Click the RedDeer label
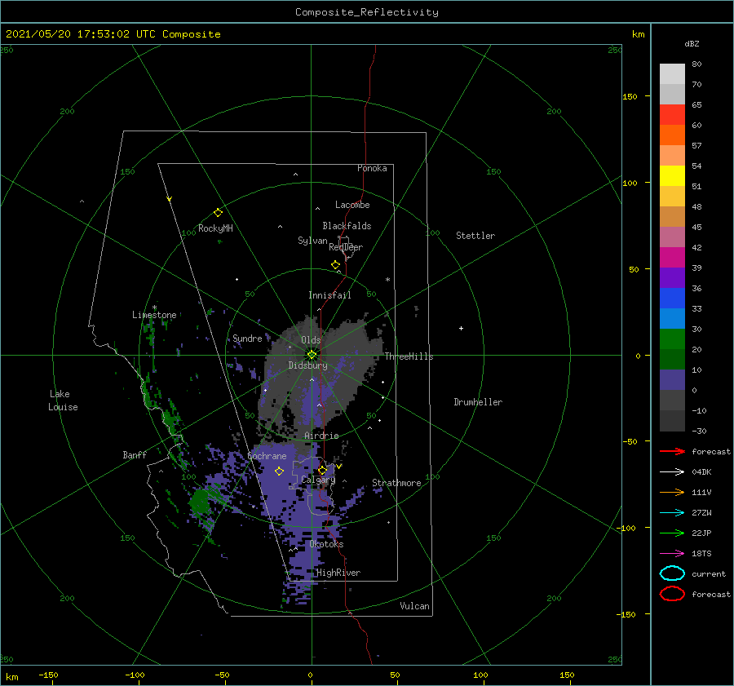 (346, 247)
